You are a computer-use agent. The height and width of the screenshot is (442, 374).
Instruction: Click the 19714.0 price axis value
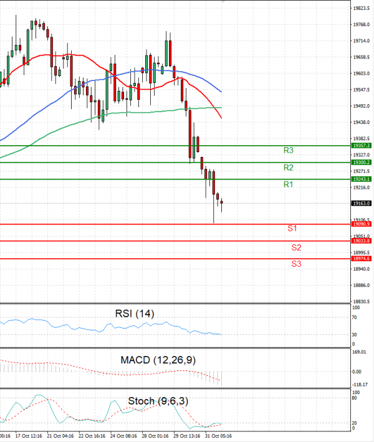[x=362, y=41]
